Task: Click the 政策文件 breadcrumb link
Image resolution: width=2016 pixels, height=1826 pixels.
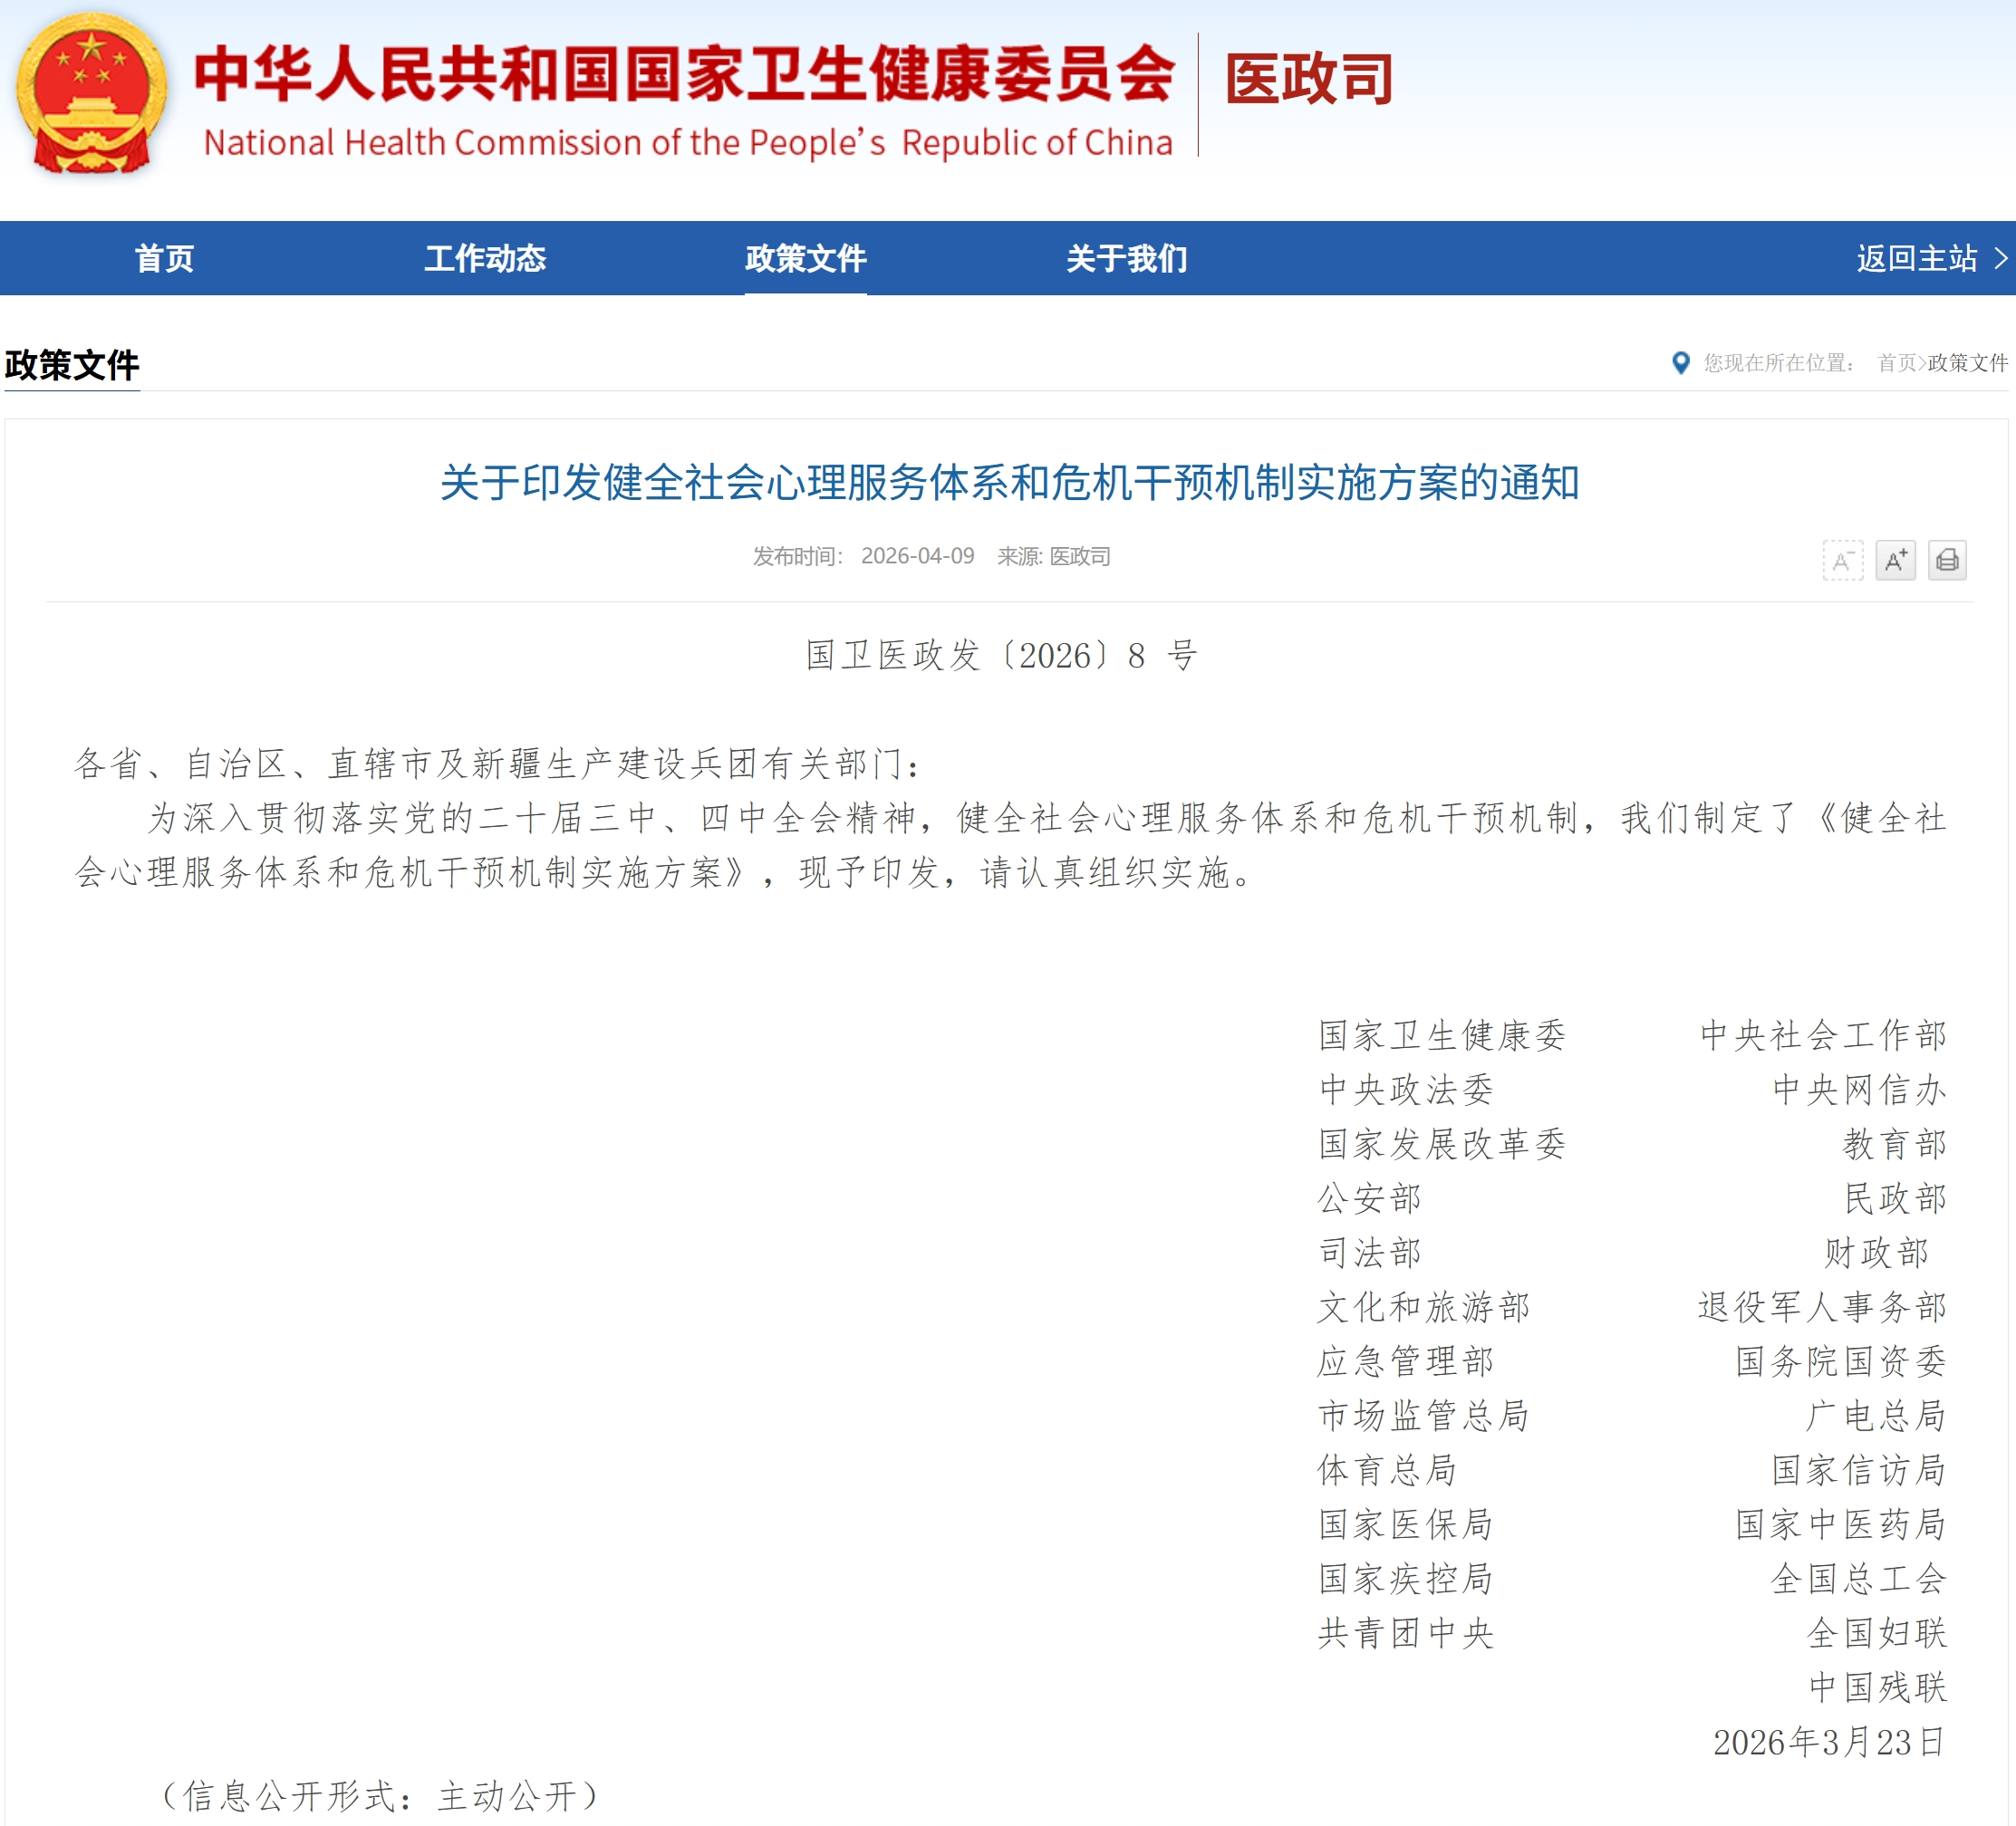Action: click(1966, 365)
